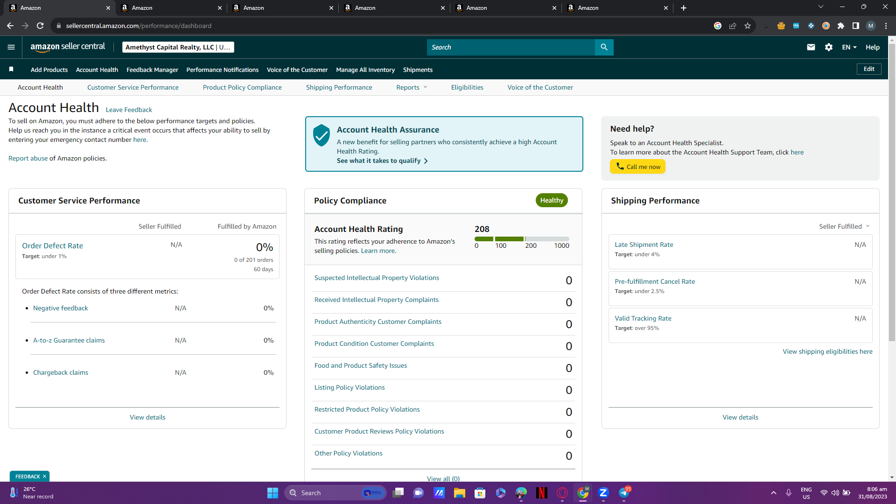Open the Help link

[x=873, y=47]
